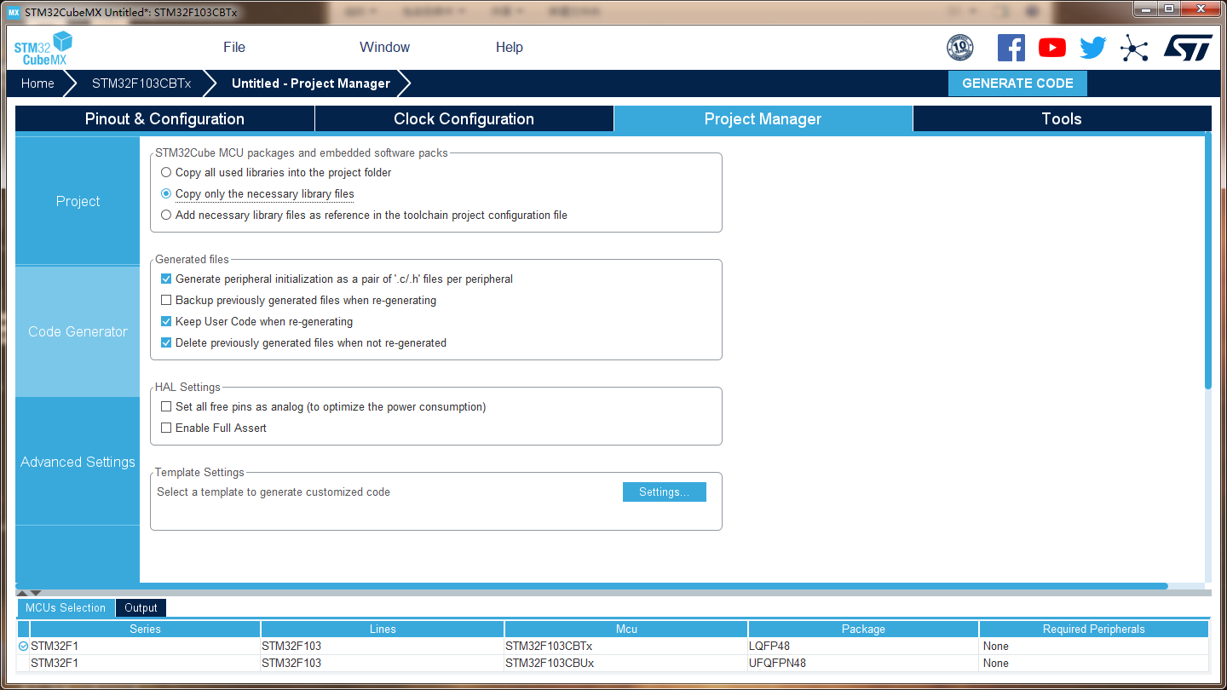Toggle delete previously generated files when not re-generated
The height and width of the screenshot is (690, 1227).
pyautogui.click(x=166, y=342)
